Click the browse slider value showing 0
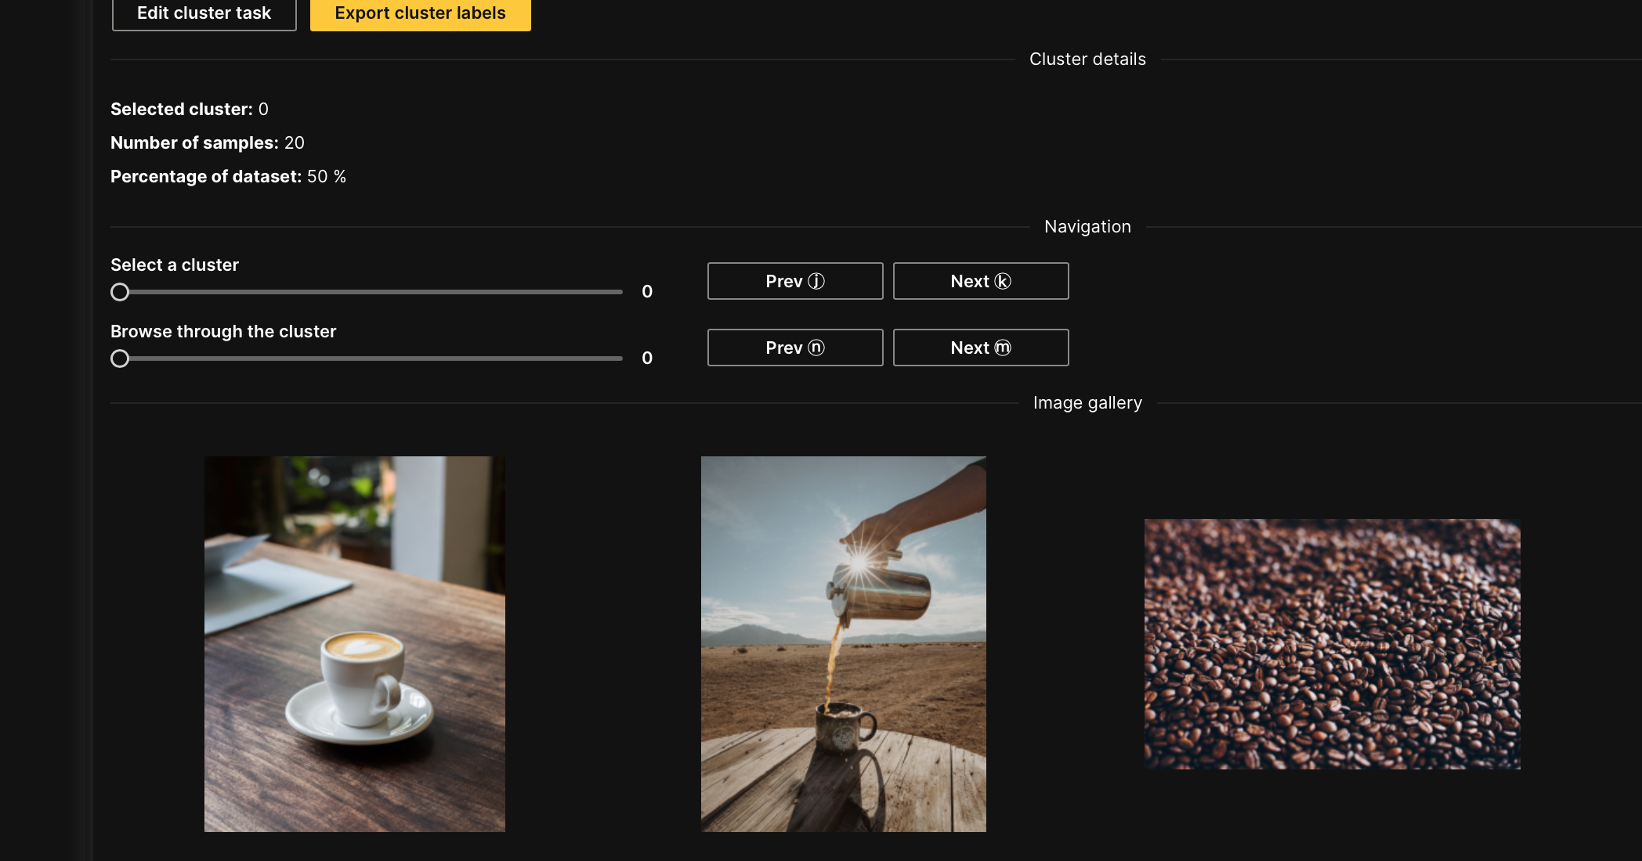Screen dimensions: 1642x861 tap(646, 358)
